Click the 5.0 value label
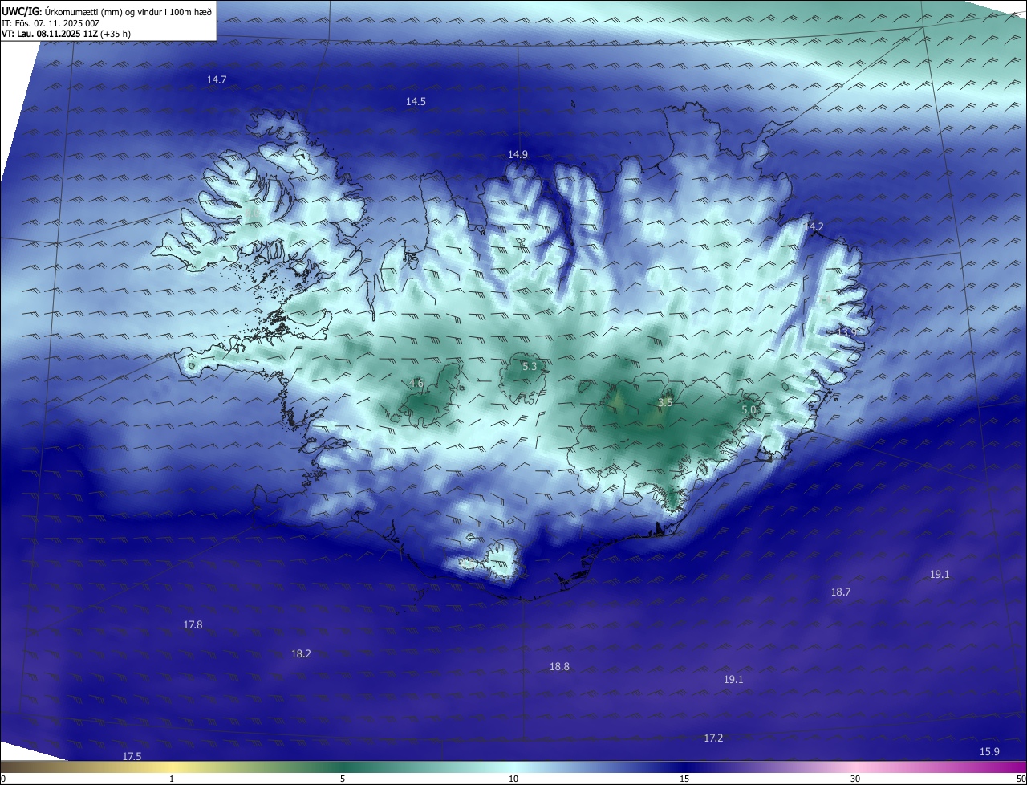The width and height of the screenshot is (1027, 785). coord(749,409)
